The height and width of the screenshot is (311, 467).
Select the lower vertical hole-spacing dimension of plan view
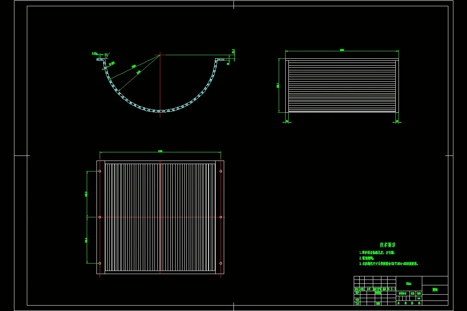point(86,240)
